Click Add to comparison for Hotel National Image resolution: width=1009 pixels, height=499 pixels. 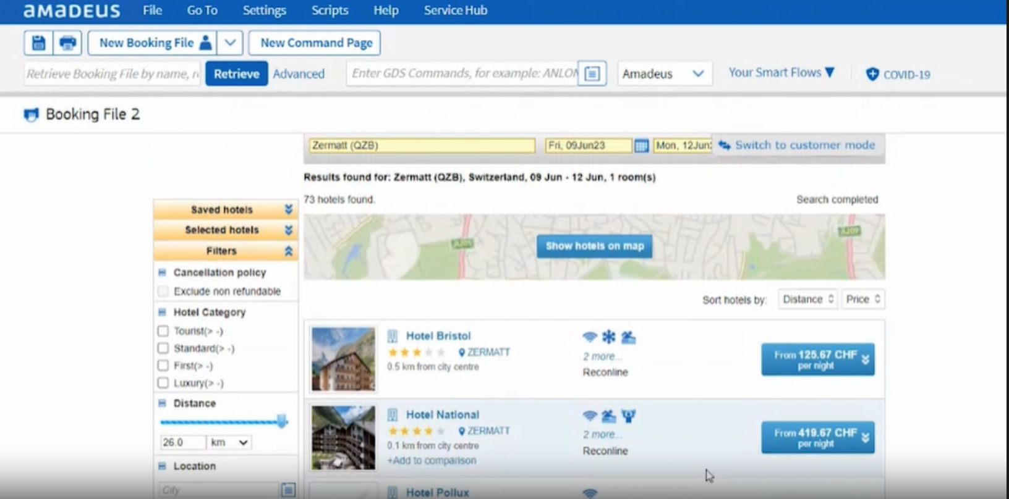[432, 461]
